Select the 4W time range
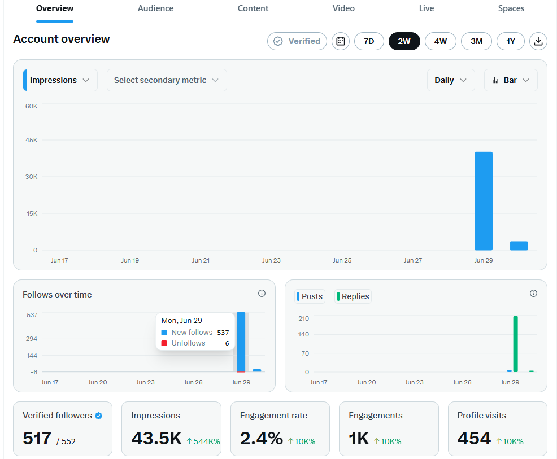557x459 pixels. tap(441, 41)
